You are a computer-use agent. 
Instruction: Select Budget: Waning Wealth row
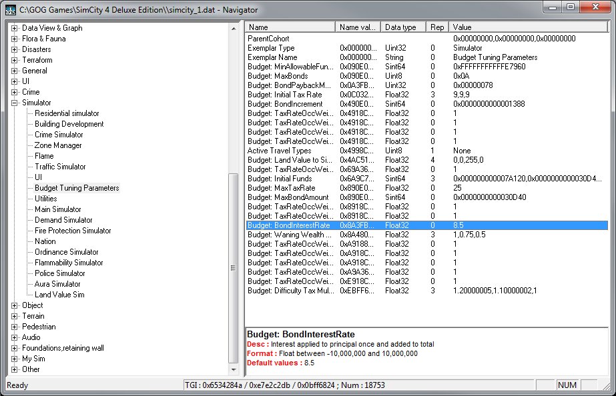426,235
